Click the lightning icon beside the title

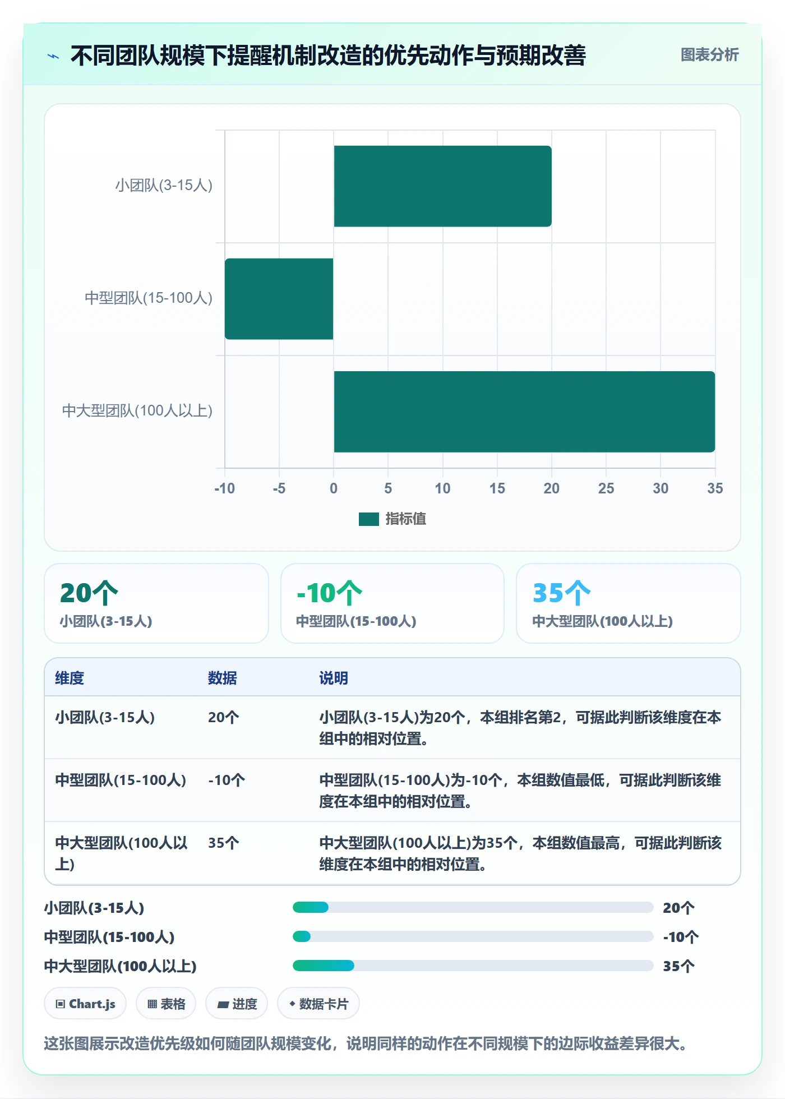[x=53, y=56]
